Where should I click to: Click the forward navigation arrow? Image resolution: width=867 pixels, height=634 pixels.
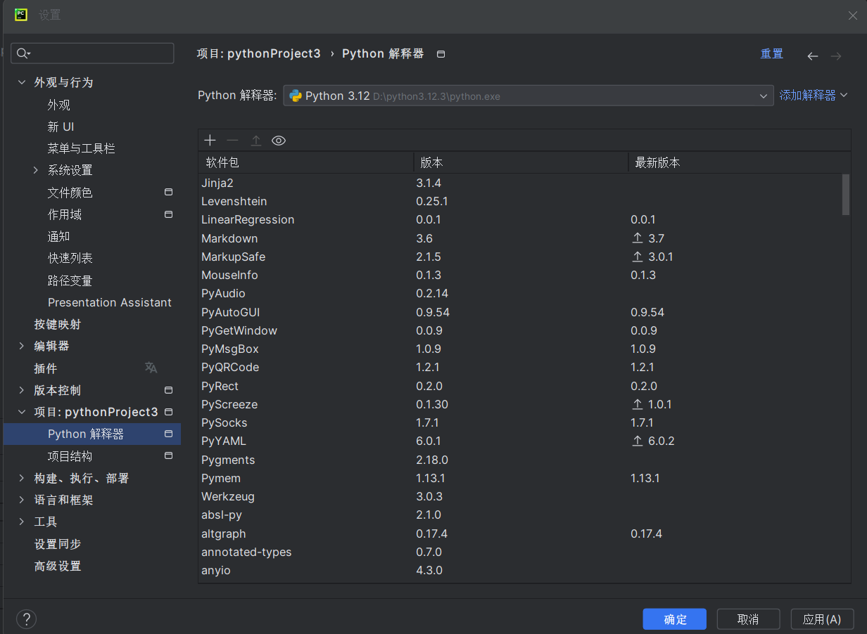click(x=836, y=56)
